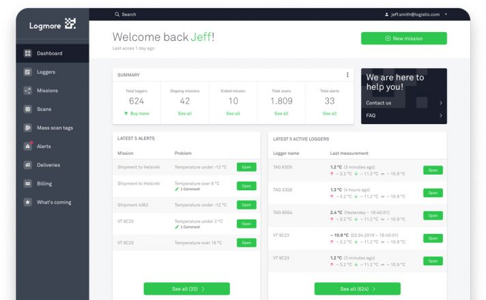Click the Alerts bell icon
This screenshot has width=486, height=300.
pos(28,146)
